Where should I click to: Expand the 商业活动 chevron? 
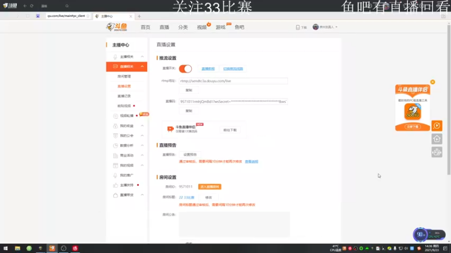pyautogui.click(x=142, y=156)
